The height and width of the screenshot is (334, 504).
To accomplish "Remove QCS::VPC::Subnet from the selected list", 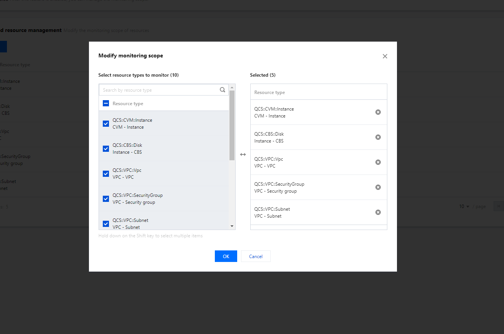I will [378, 212].
